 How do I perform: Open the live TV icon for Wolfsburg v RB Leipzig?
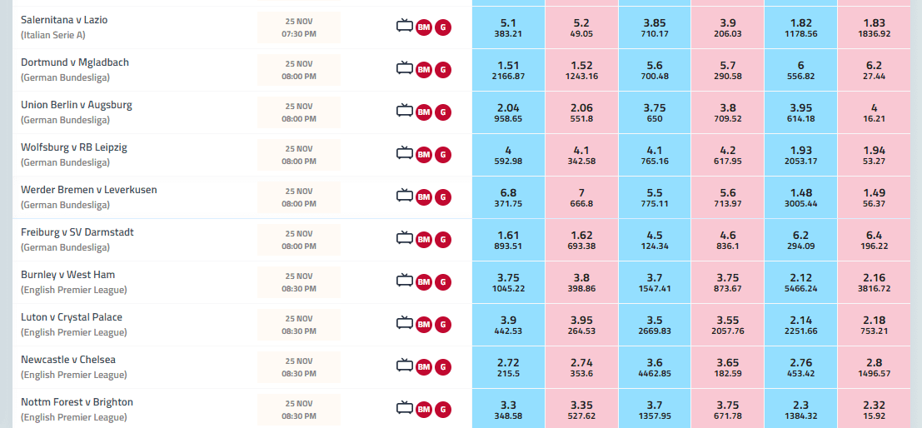[404, 153]
